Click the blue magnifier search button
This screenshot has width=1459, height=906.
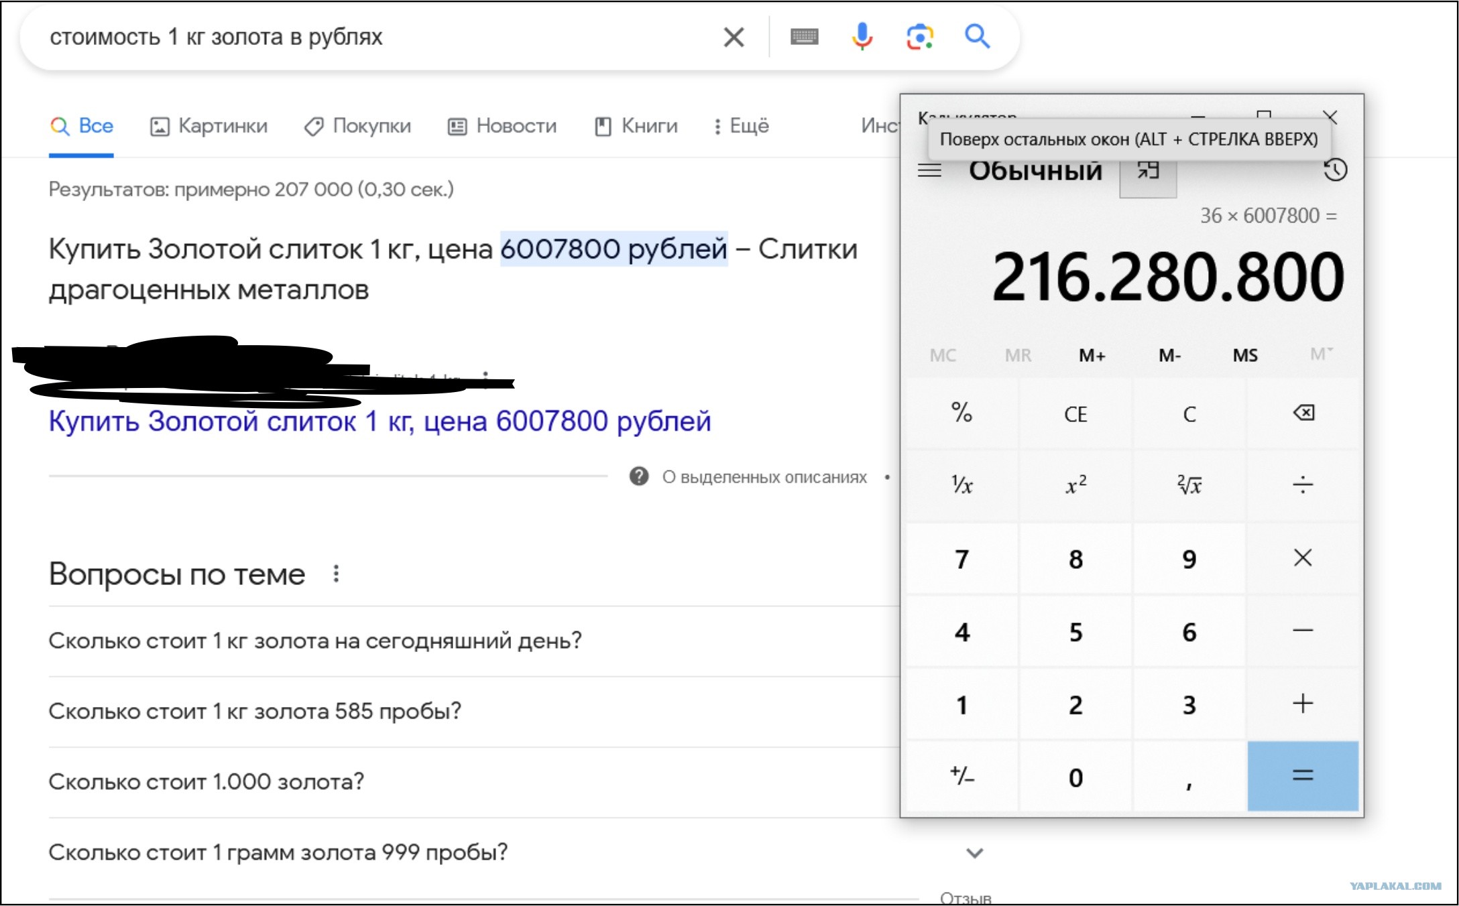click(x=977, y=36)
